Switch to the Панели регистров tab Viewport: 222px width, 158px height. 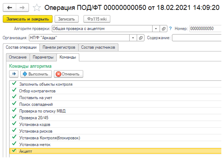[x=59, y=47]
